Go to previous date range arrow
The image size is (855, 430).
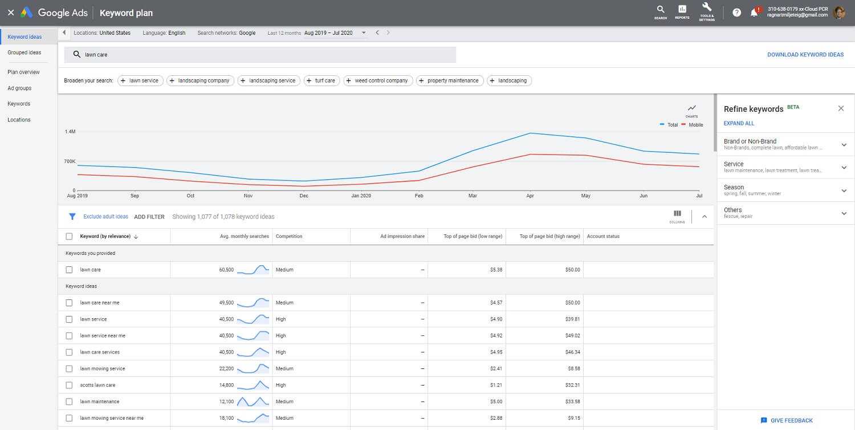377,33
